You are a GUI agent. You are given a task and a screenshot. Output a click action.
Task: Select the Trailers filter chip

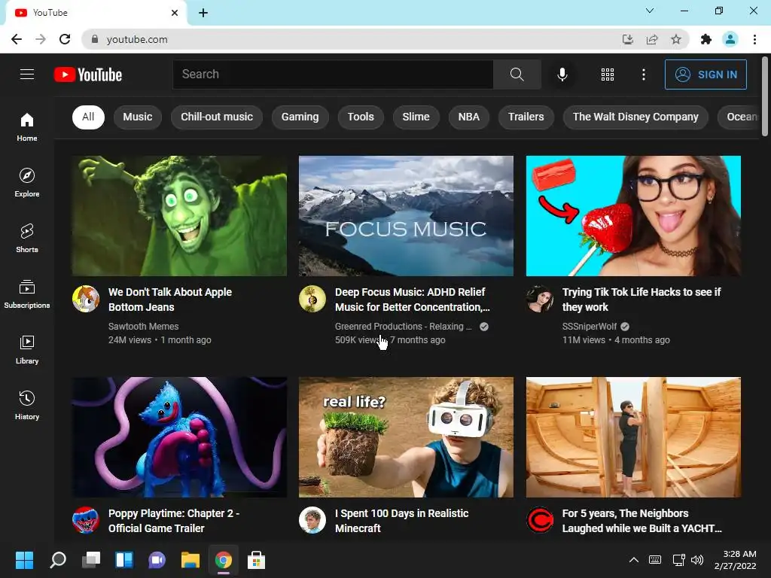point(526,117)
